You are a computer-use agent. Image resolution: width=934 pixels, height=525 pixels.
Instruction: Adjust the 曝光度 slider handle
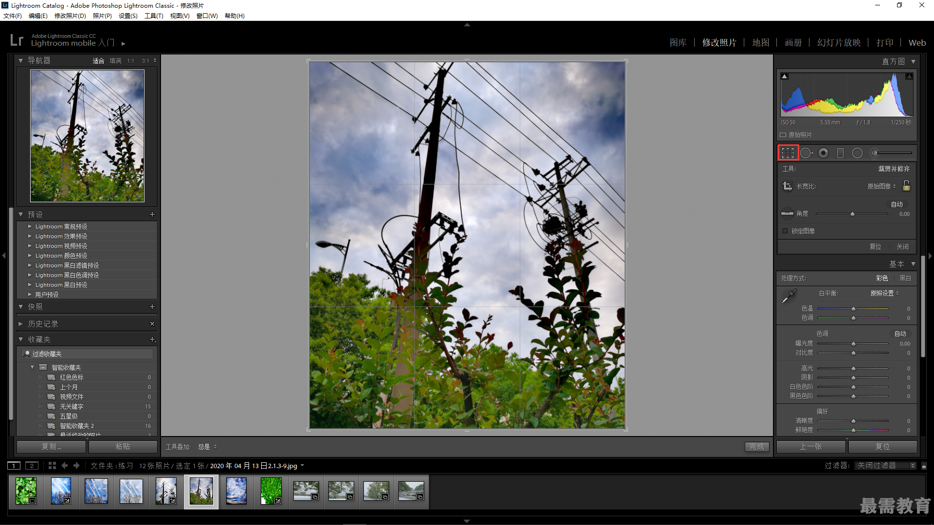click(853, 344)
